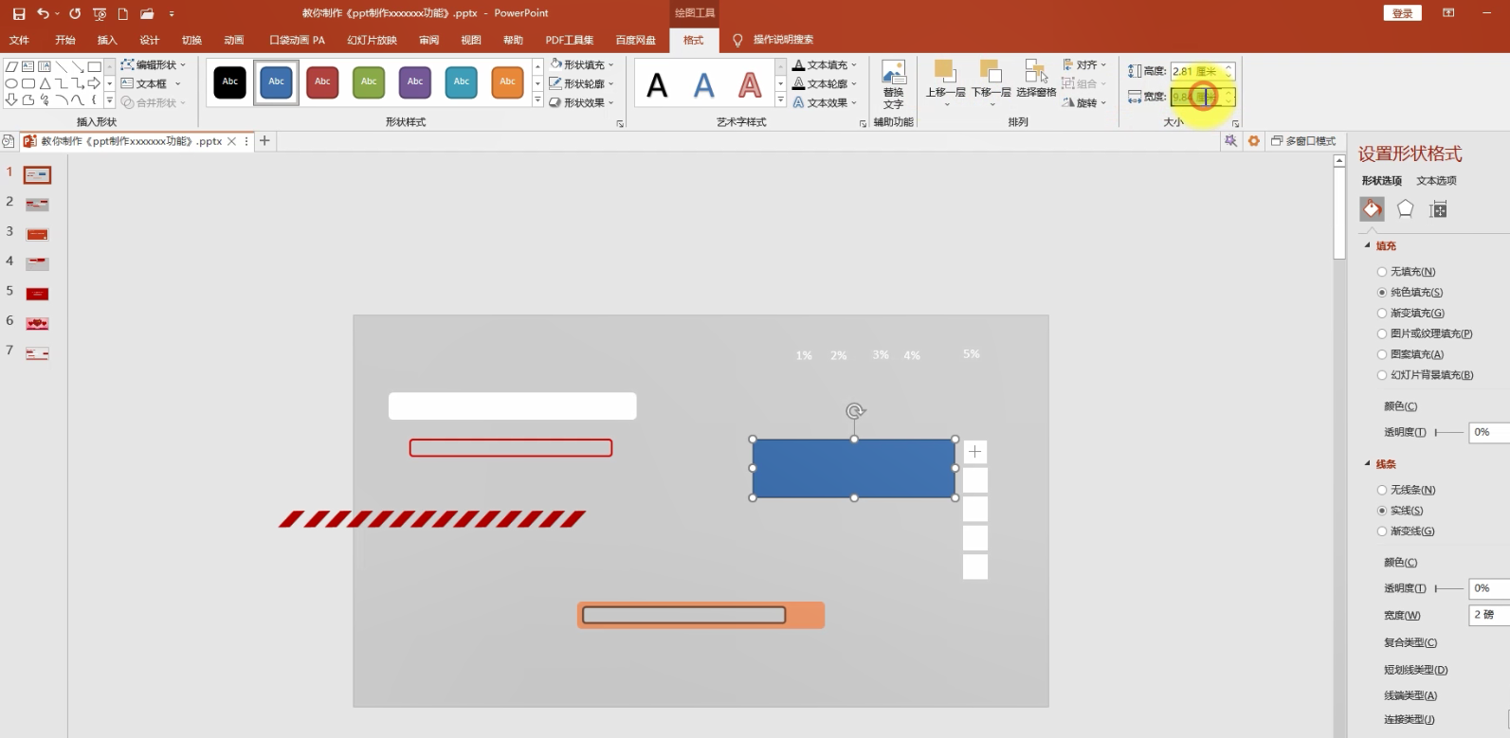Redo with the circular arrow icon
The width and height of the screenshot is (1510, 738).
pos(75,13)
